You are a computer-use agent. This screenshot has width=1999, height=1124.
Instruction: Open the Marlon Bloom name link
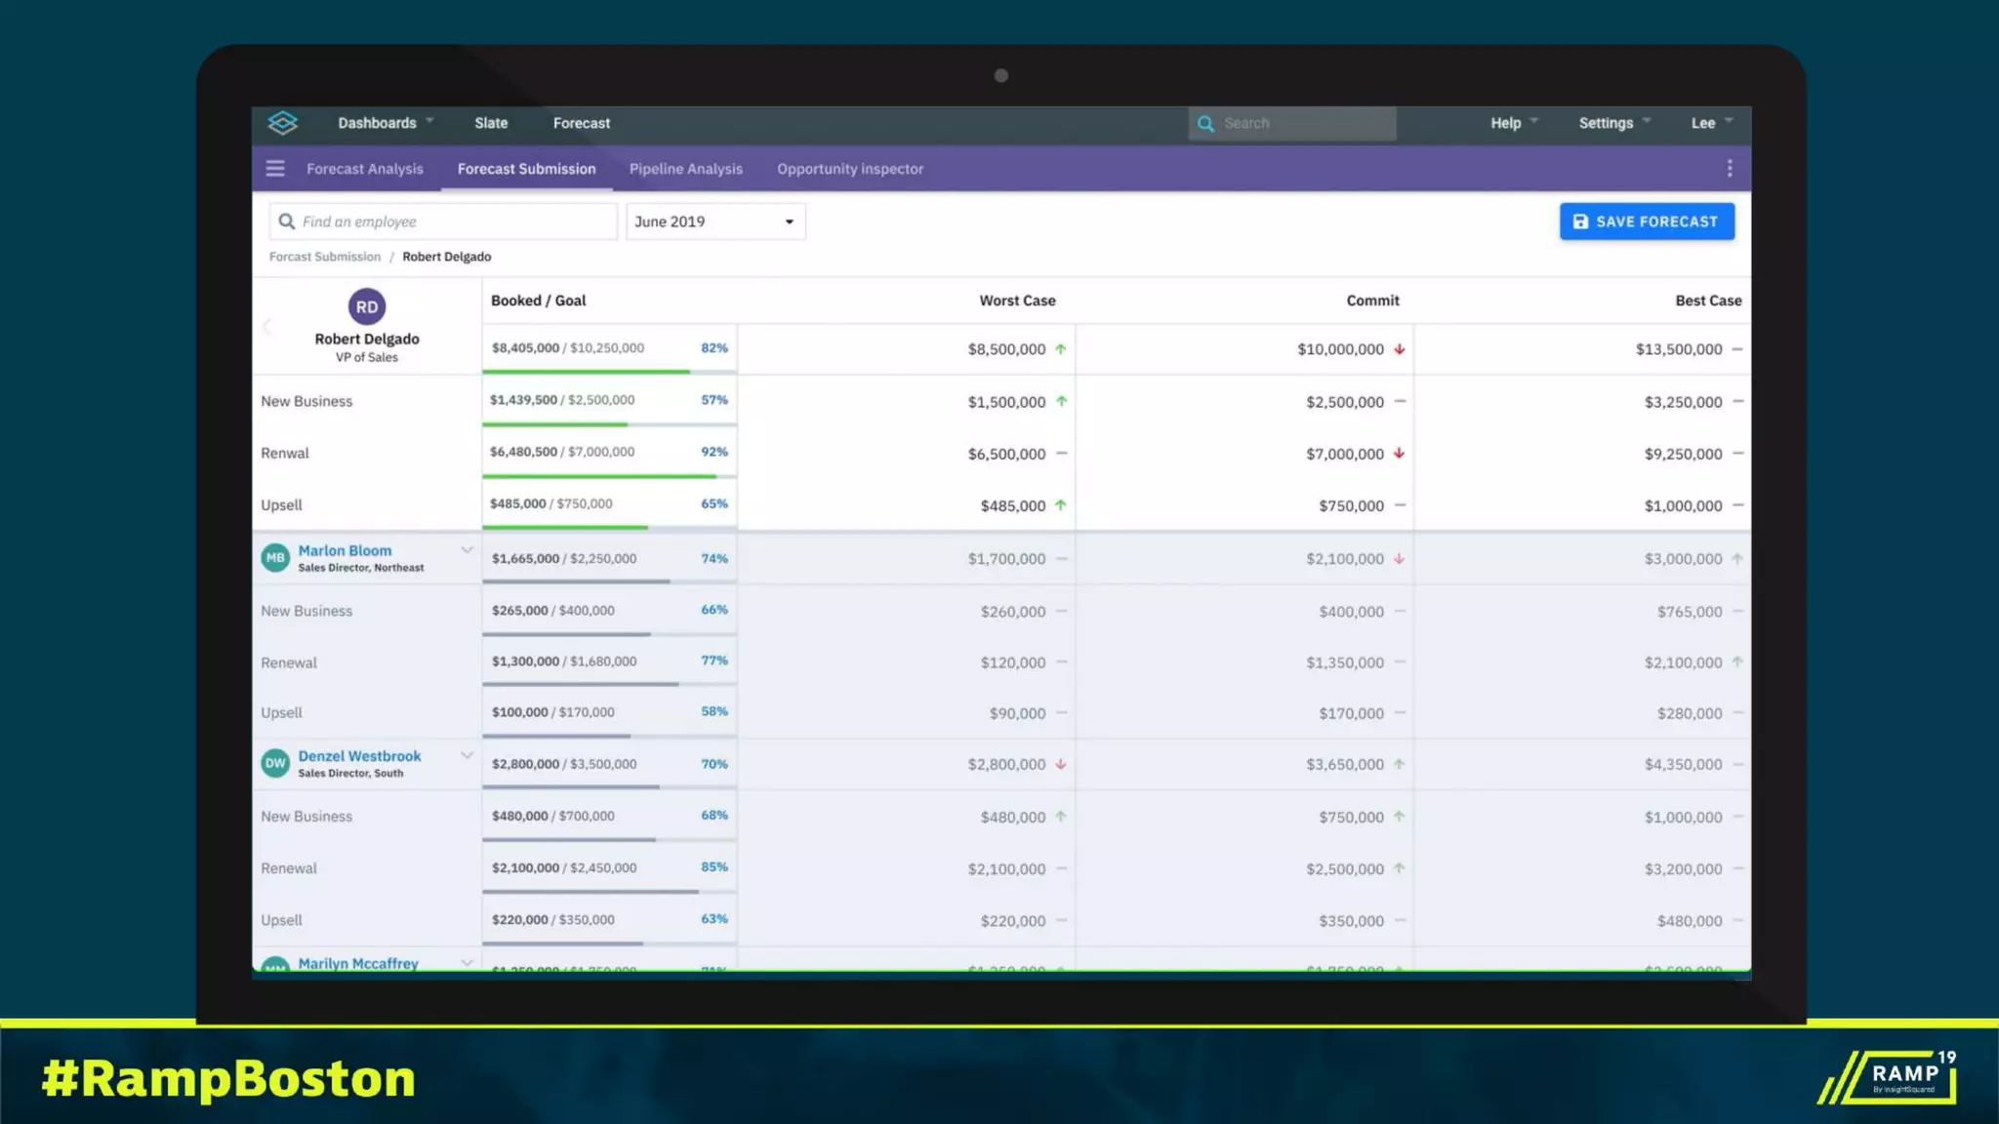(x=345, y=550)
